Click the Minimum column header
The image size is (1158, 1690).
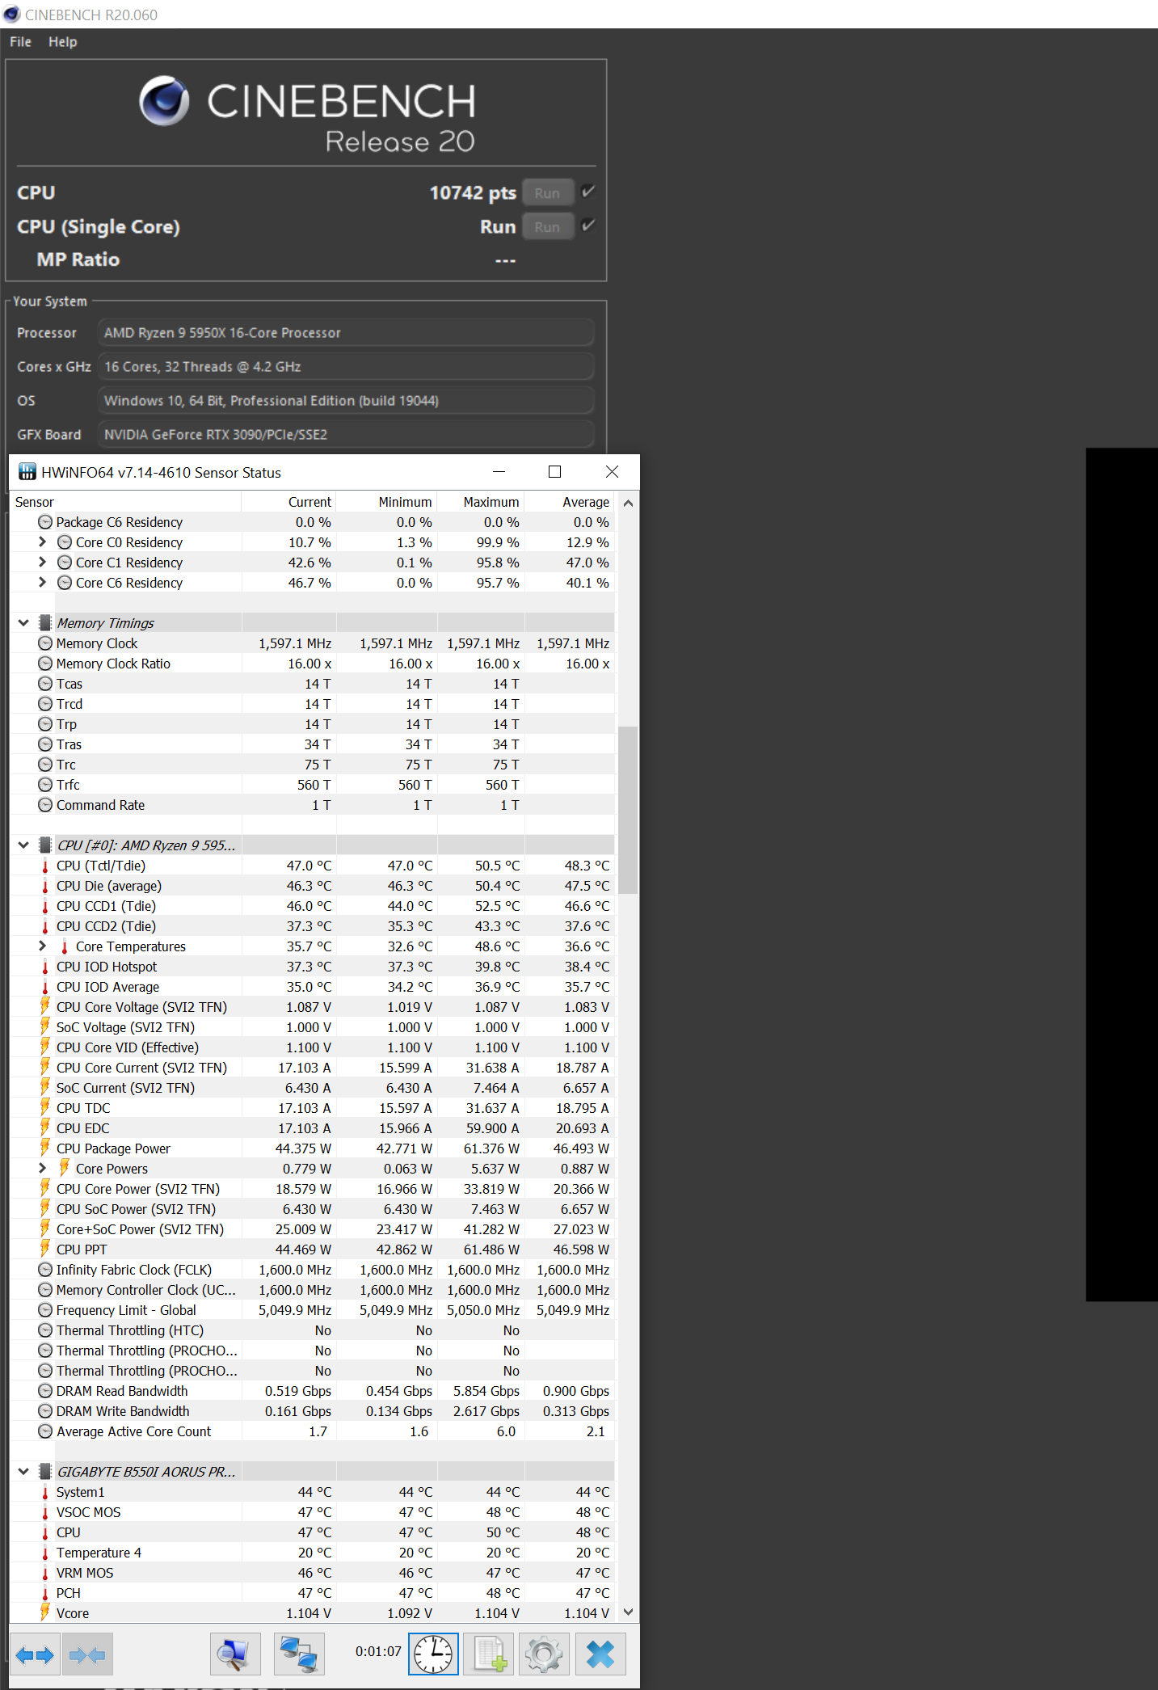tap(387, 502)
